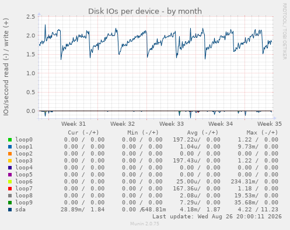Select the loop3 legend label
This screenshot has height=230, width=290.
coord(24,161)
